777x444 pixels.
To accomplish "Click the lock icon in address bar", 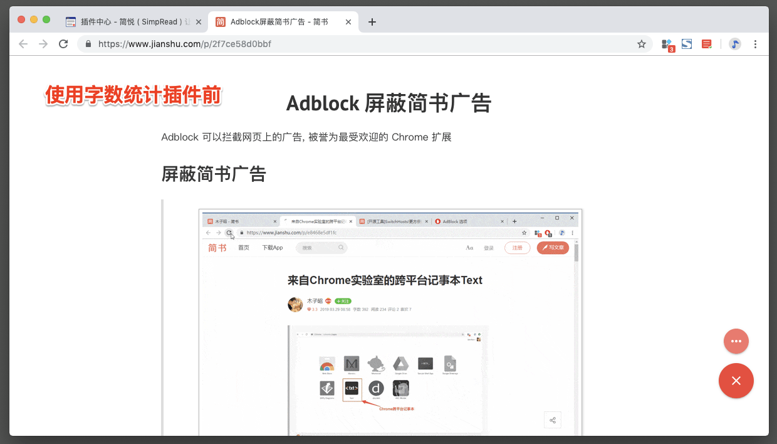I will (88, 44).
